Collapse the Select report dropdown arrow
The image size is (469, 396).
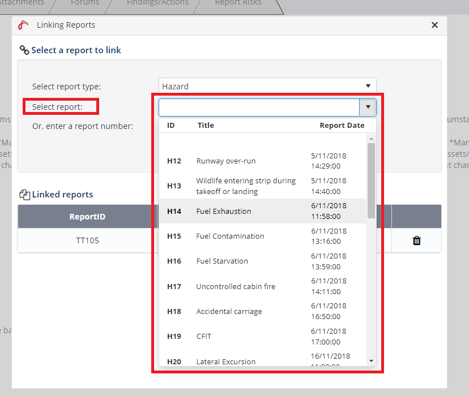pos(368,107)
